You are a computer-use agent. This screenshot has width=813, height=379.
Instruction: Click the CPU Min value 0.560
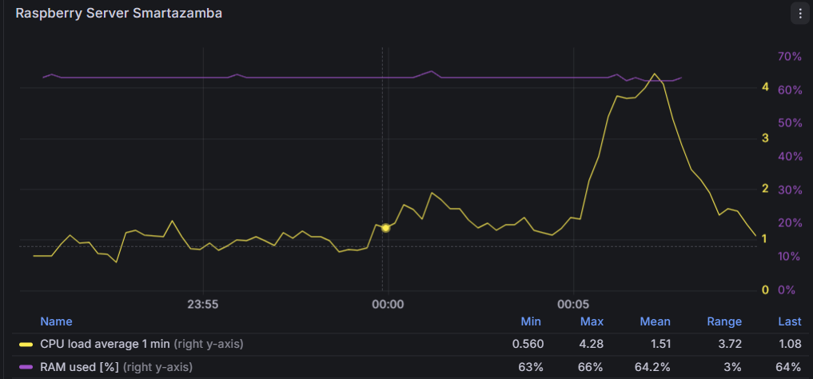528,343
